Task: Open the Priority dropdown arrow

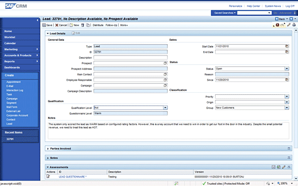Action: pyautogui.click(x=287, y=96)
